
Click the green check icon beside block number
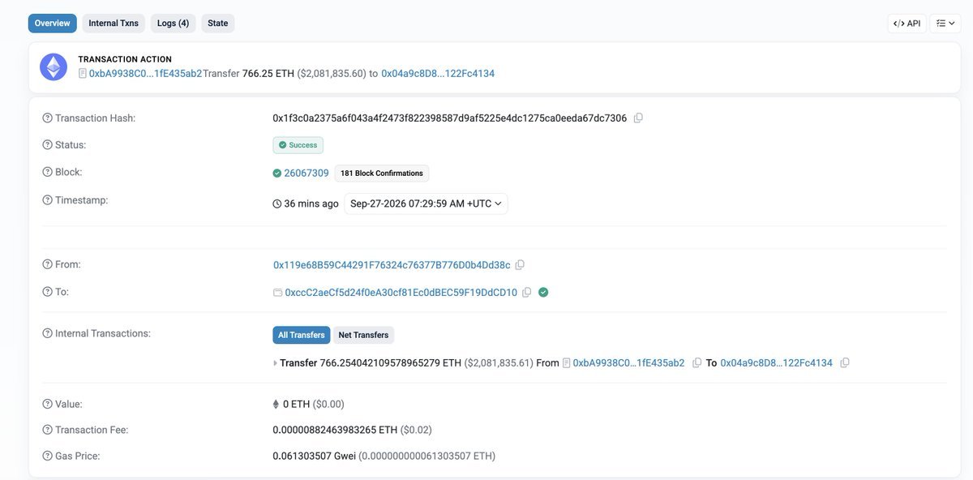coord(277,173)
